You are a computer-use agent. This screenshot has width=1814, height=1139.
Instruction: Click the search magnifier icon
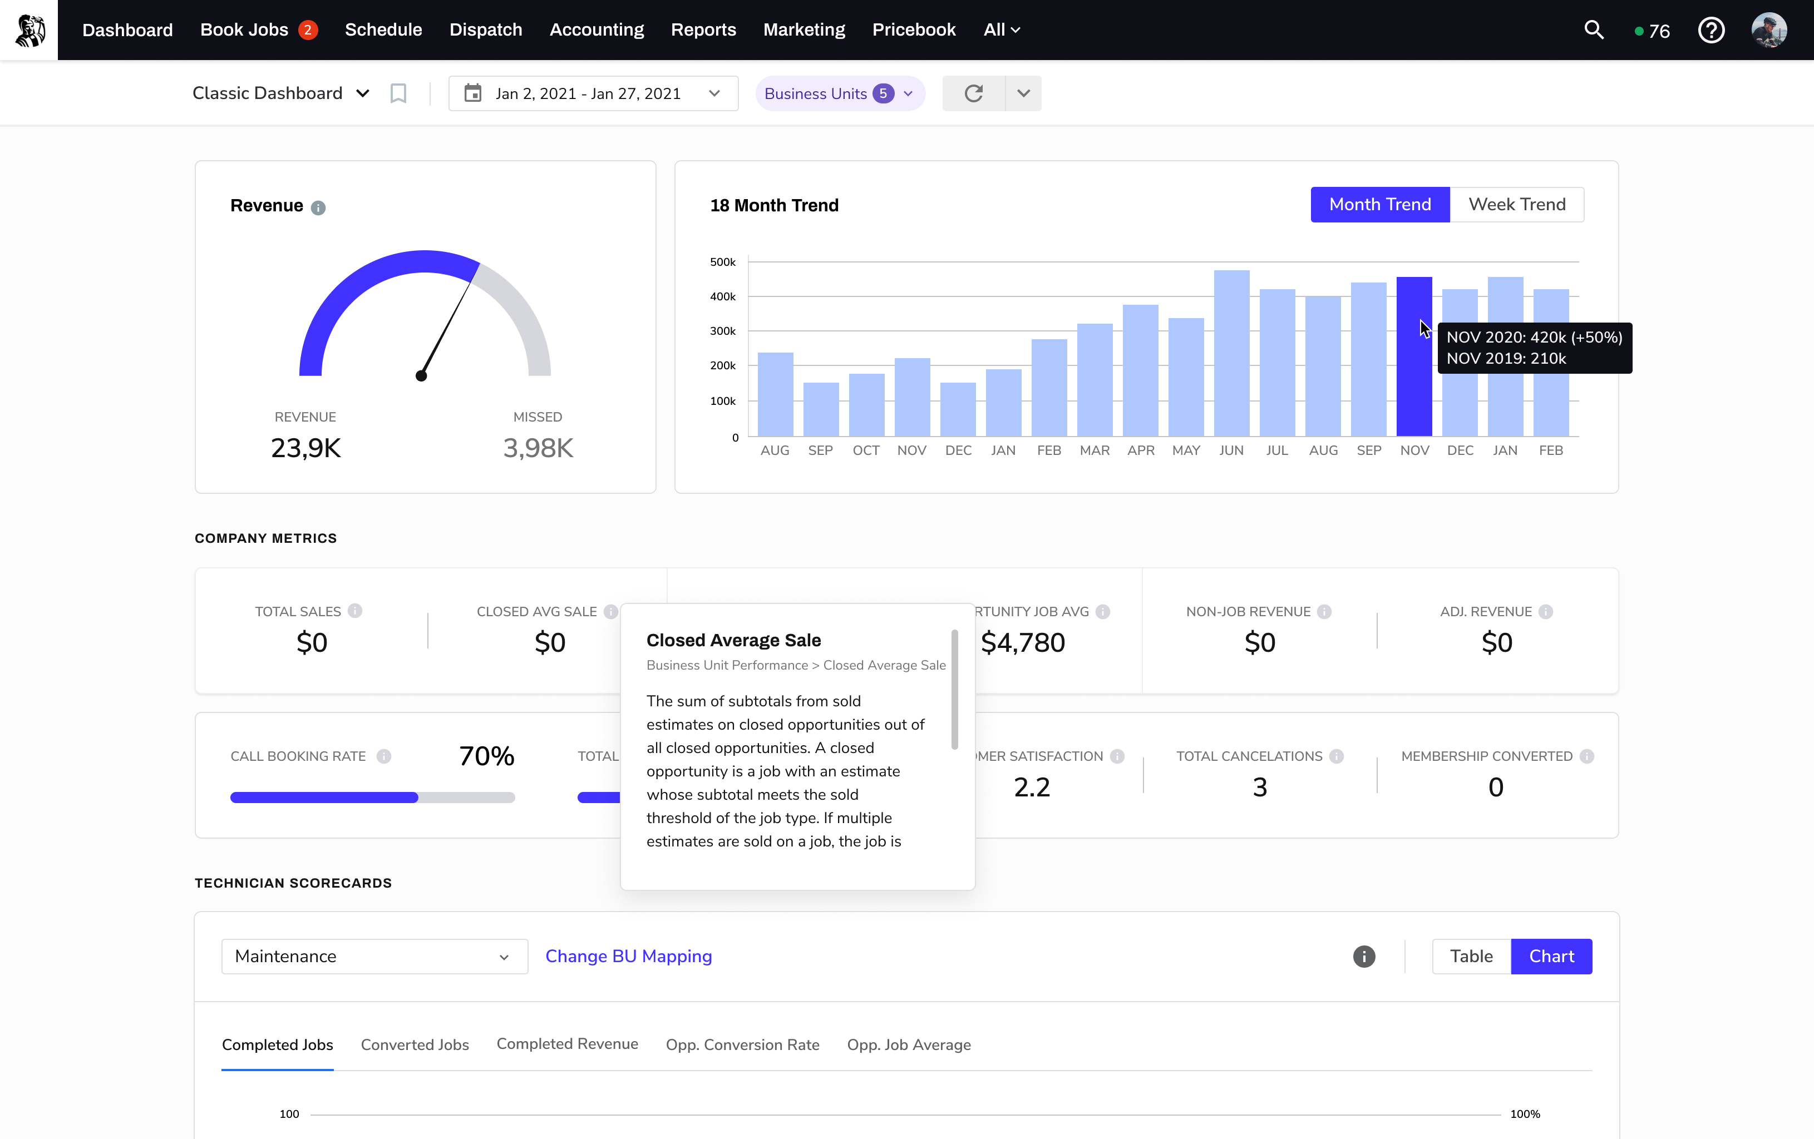click(x=1593, y=30)
